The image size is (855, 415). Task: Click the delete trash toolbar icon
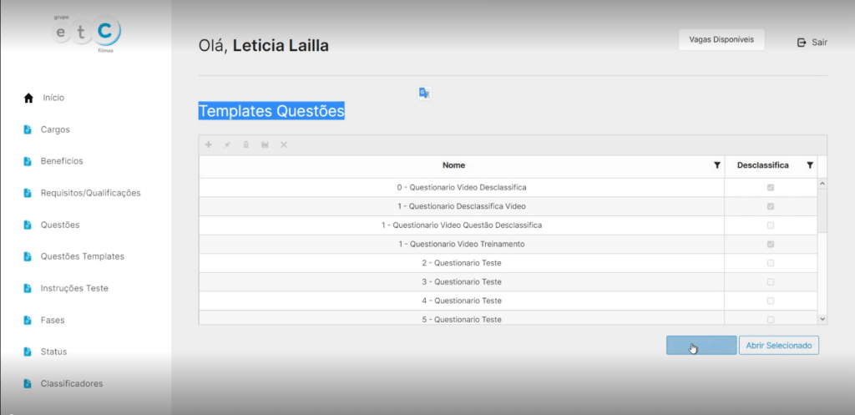pos(245,145)
